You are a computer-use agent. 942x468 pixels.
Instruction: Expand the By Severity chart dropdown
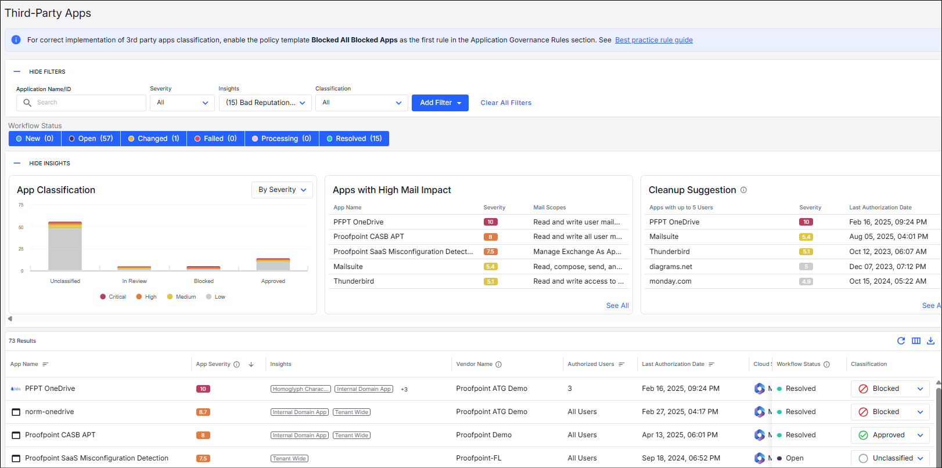pos(282,190)
